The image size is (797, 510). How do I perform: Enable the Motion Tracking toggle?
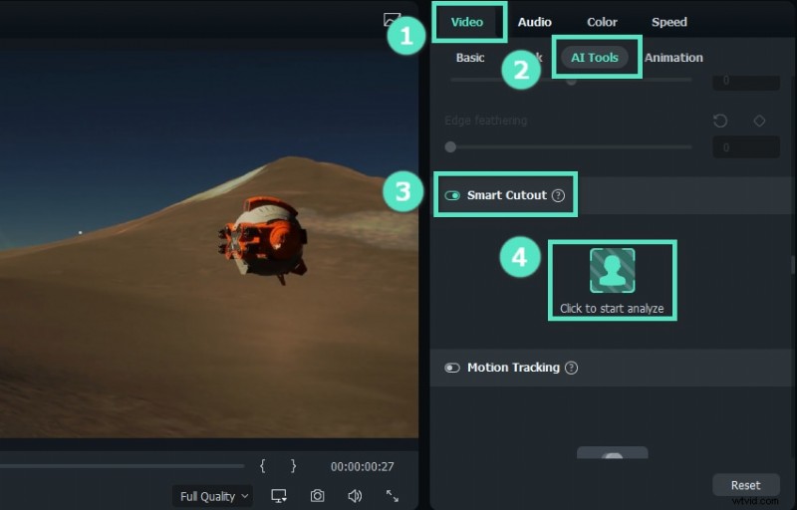[x=452, y=368]
